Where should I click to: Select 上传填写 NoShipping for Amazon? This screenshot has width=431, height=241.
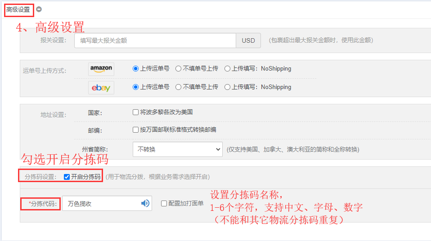[x=227, y=69]
